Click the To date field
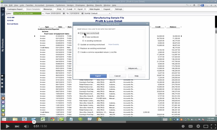This screenshot has height=130, width=217. (x=75, y=13)
